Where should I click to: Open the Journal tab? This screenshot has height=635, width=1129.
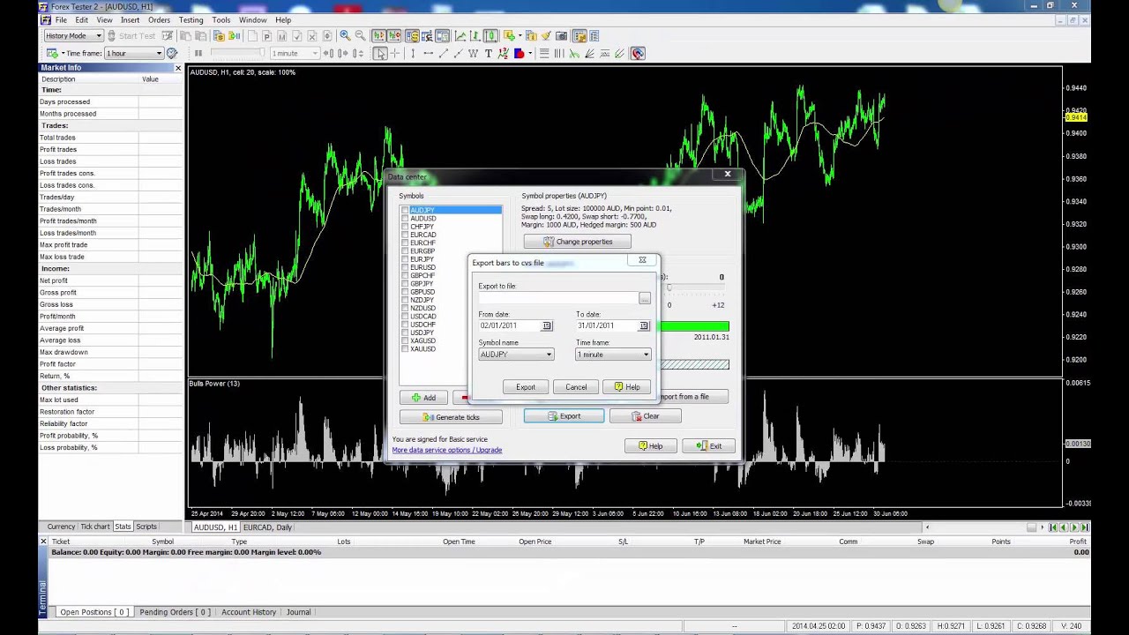point(298,612)
